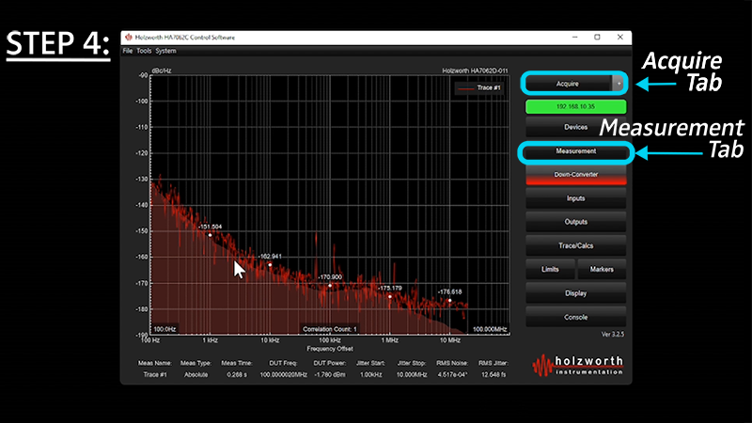Click the Ver 3.2.5 version text

(x=613, y=335)
